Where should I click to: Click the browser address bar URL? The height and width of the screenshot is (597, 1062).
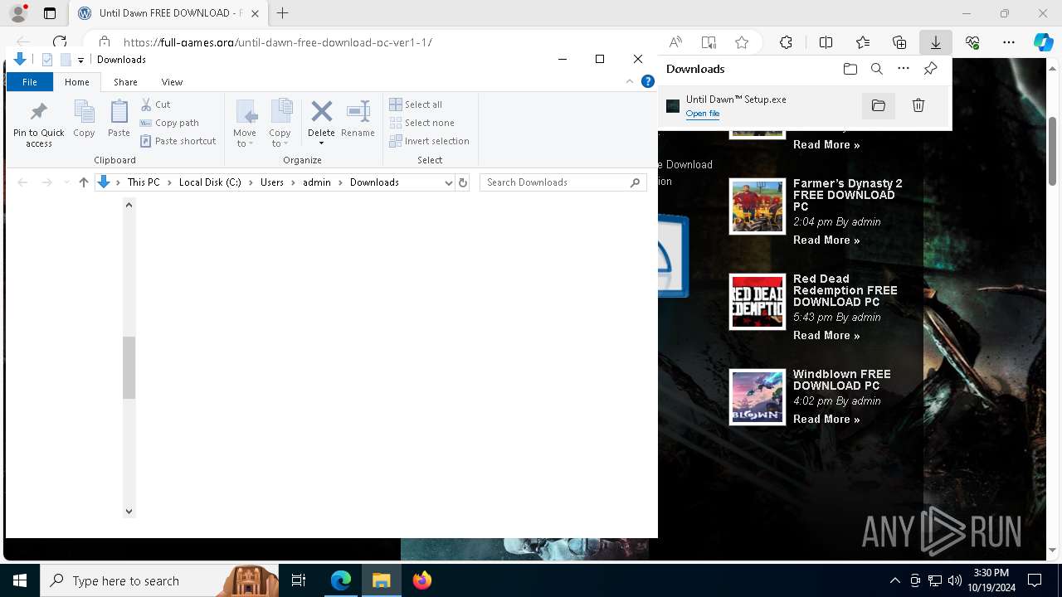[277, 42]
